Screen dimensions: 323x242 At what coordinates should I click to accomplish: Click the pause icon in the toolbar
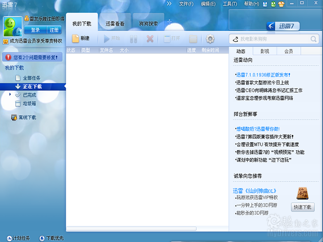coord(133,38)
